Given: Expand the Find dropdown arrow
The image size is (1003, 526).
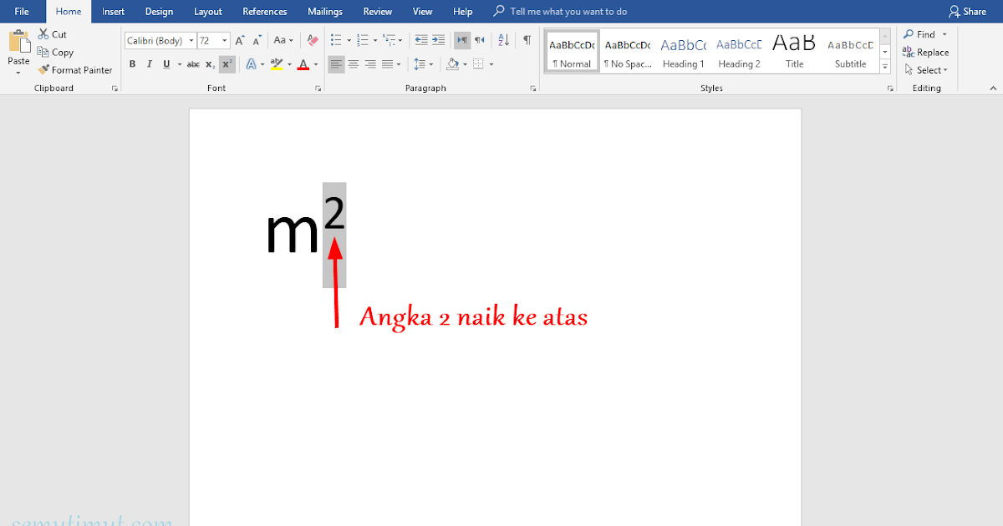Looking at the screenshot, I should 944,34.
